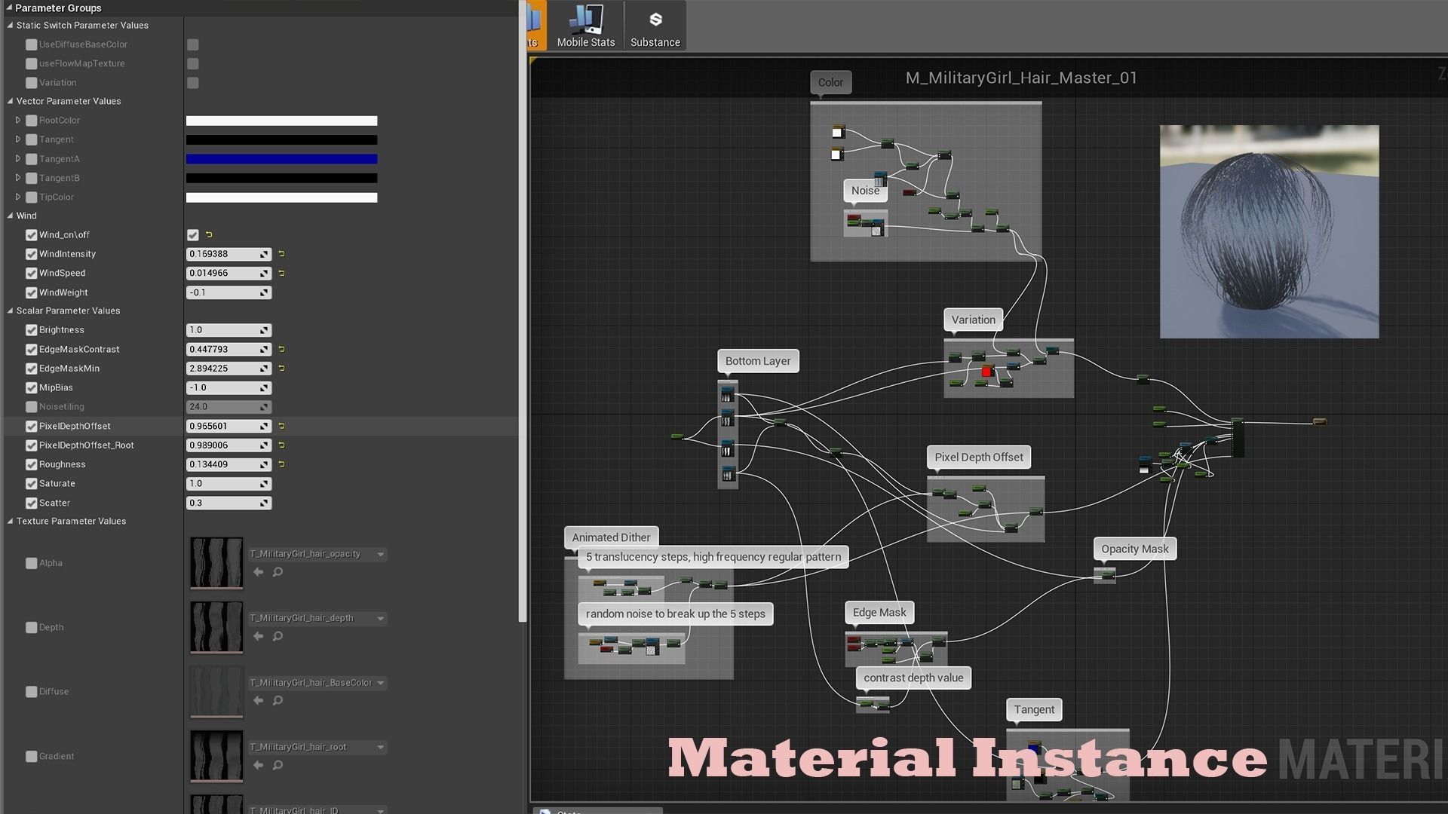The width and height of the screenshot is (1448, 814).
Task: Open the Mobile Stats toolbar button
Action: (586, 26)
